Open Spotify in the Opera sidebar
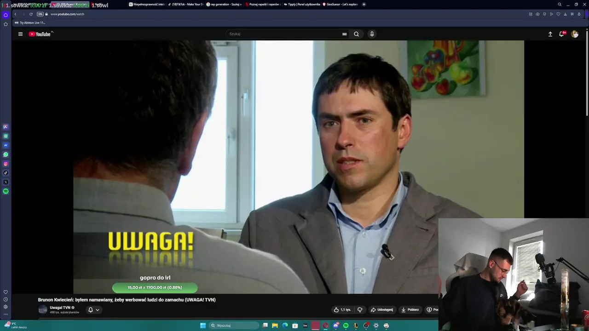Screen dimensions: 589x331 (x=6, y=191)
